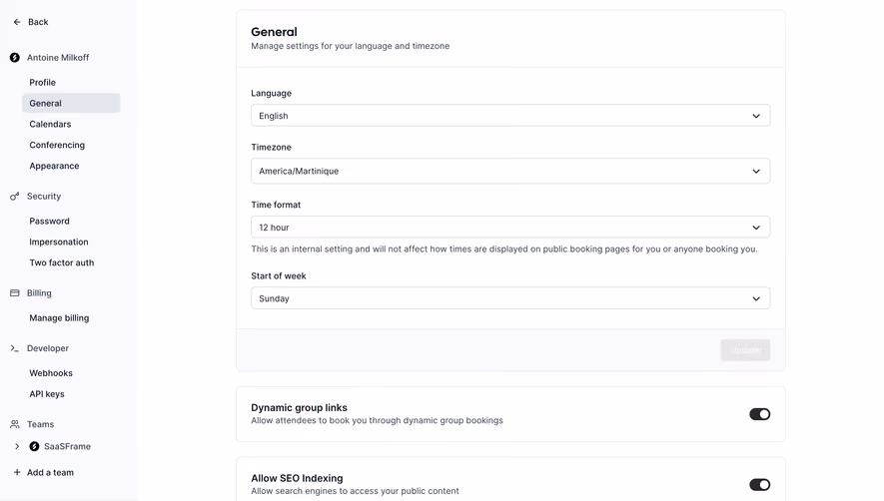Click the Teams section heading
Image resolution: width=884 pixels, height=501 pixels.
(41, 424)
